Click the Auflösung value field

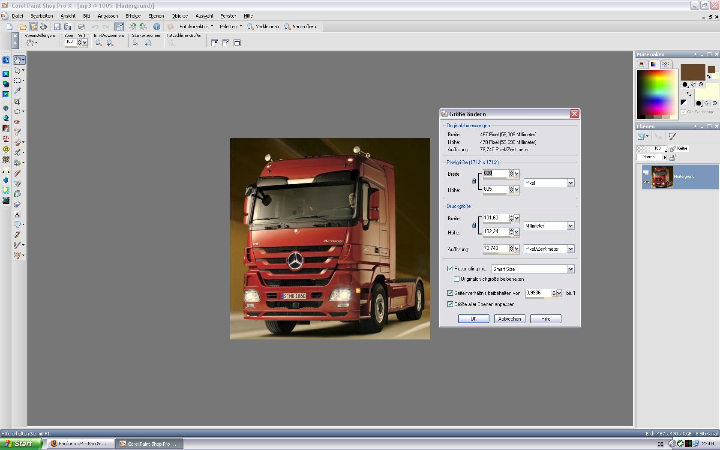[495, 248]
